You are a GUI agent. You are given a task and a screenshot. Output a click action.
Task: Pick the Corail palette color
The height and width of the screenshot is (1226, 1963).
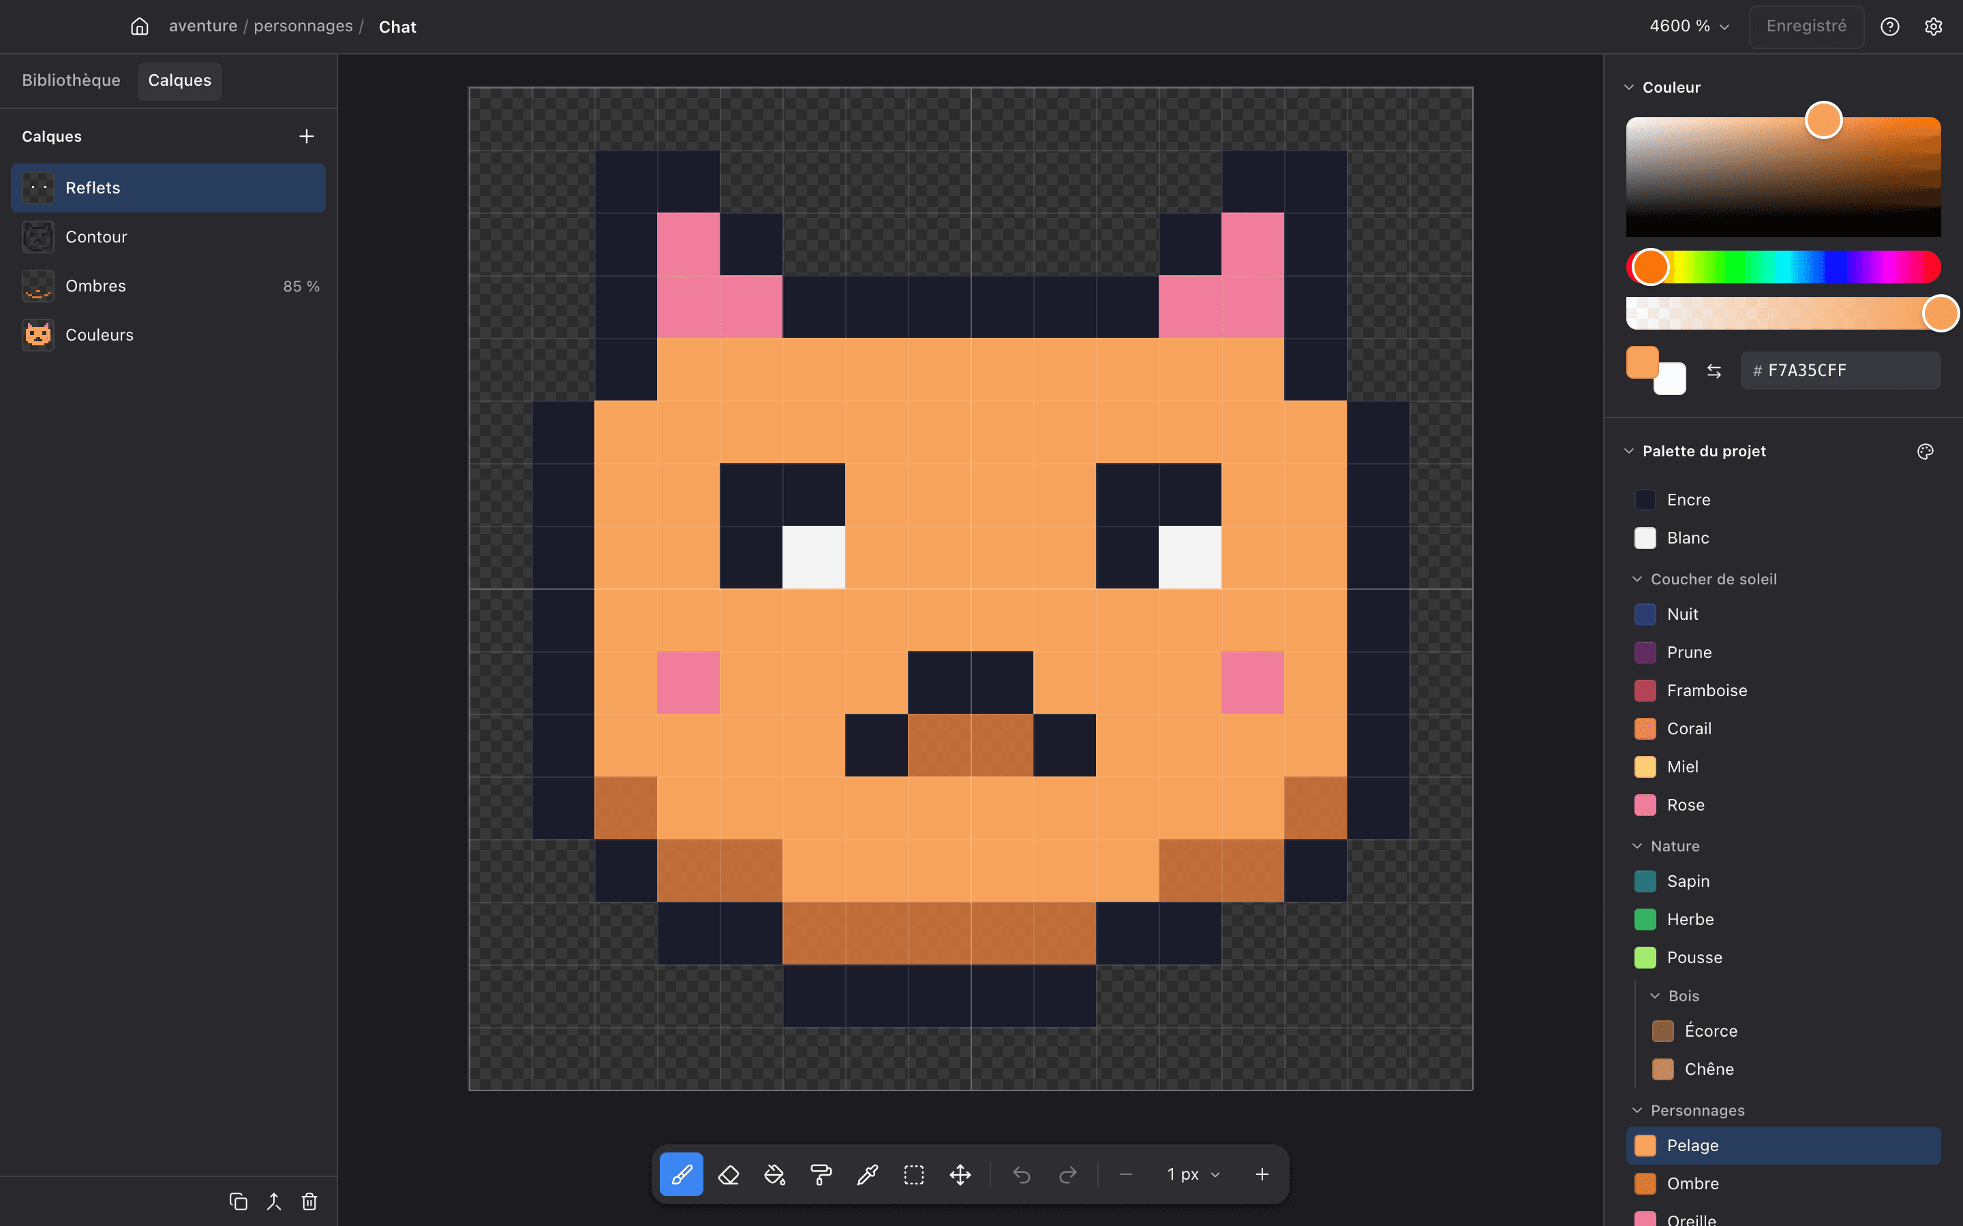(1784, 729)
